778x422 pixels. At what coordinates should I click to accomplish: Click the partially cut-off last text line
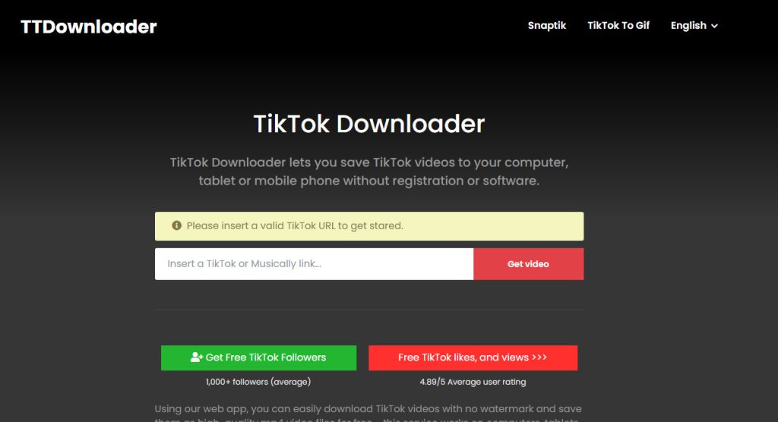tap(367, 420)
